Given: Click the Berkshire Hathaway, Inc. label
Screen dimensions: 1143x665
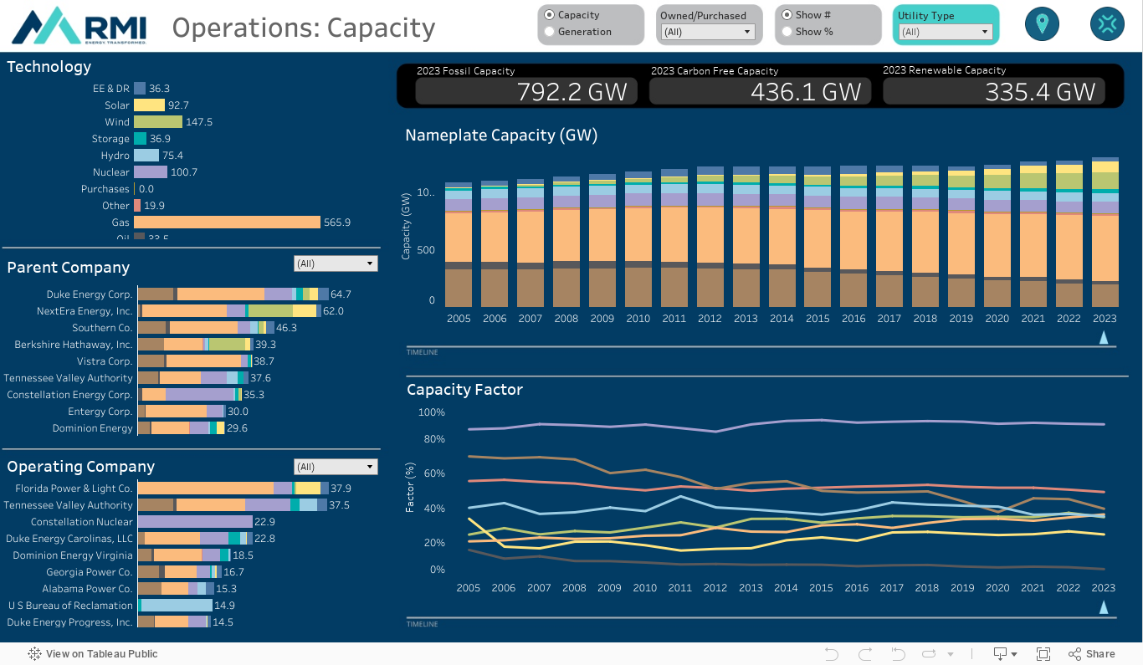Looking at the screenshot, I should 74,345.
